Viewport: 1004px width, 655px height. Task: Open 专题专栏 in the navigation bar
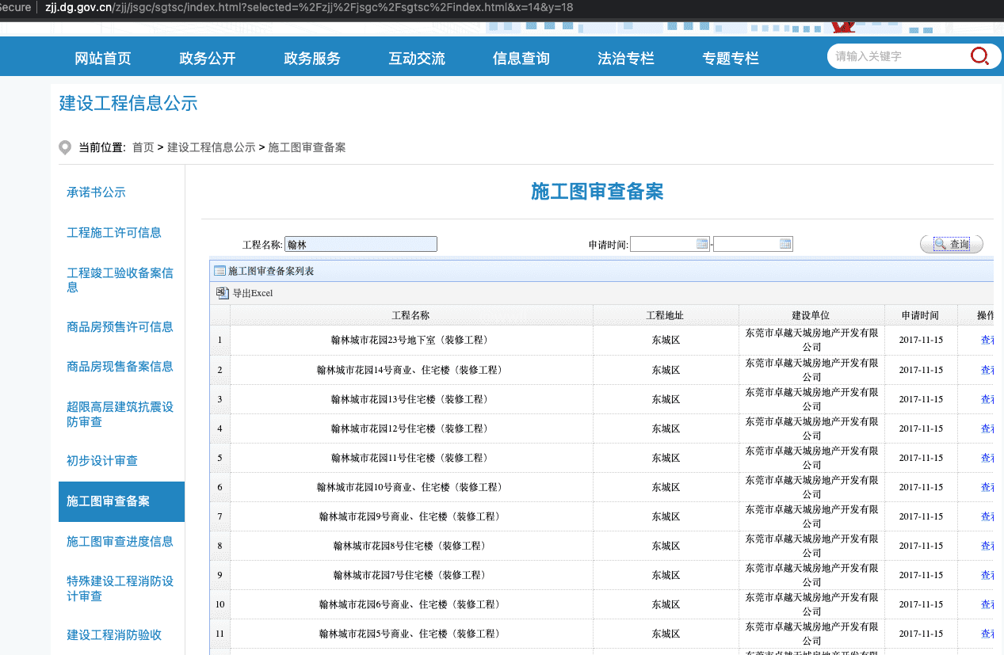pos(731,59)
